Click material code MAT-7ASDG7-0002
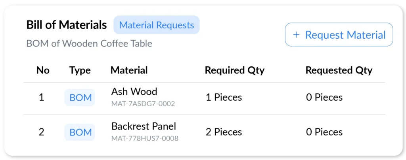Image resolution: width=406 pixels, height=160 pixels. (x=143, y=104)
